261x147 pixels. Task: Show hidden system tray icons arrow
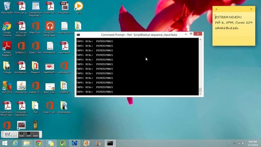point(229,143)
